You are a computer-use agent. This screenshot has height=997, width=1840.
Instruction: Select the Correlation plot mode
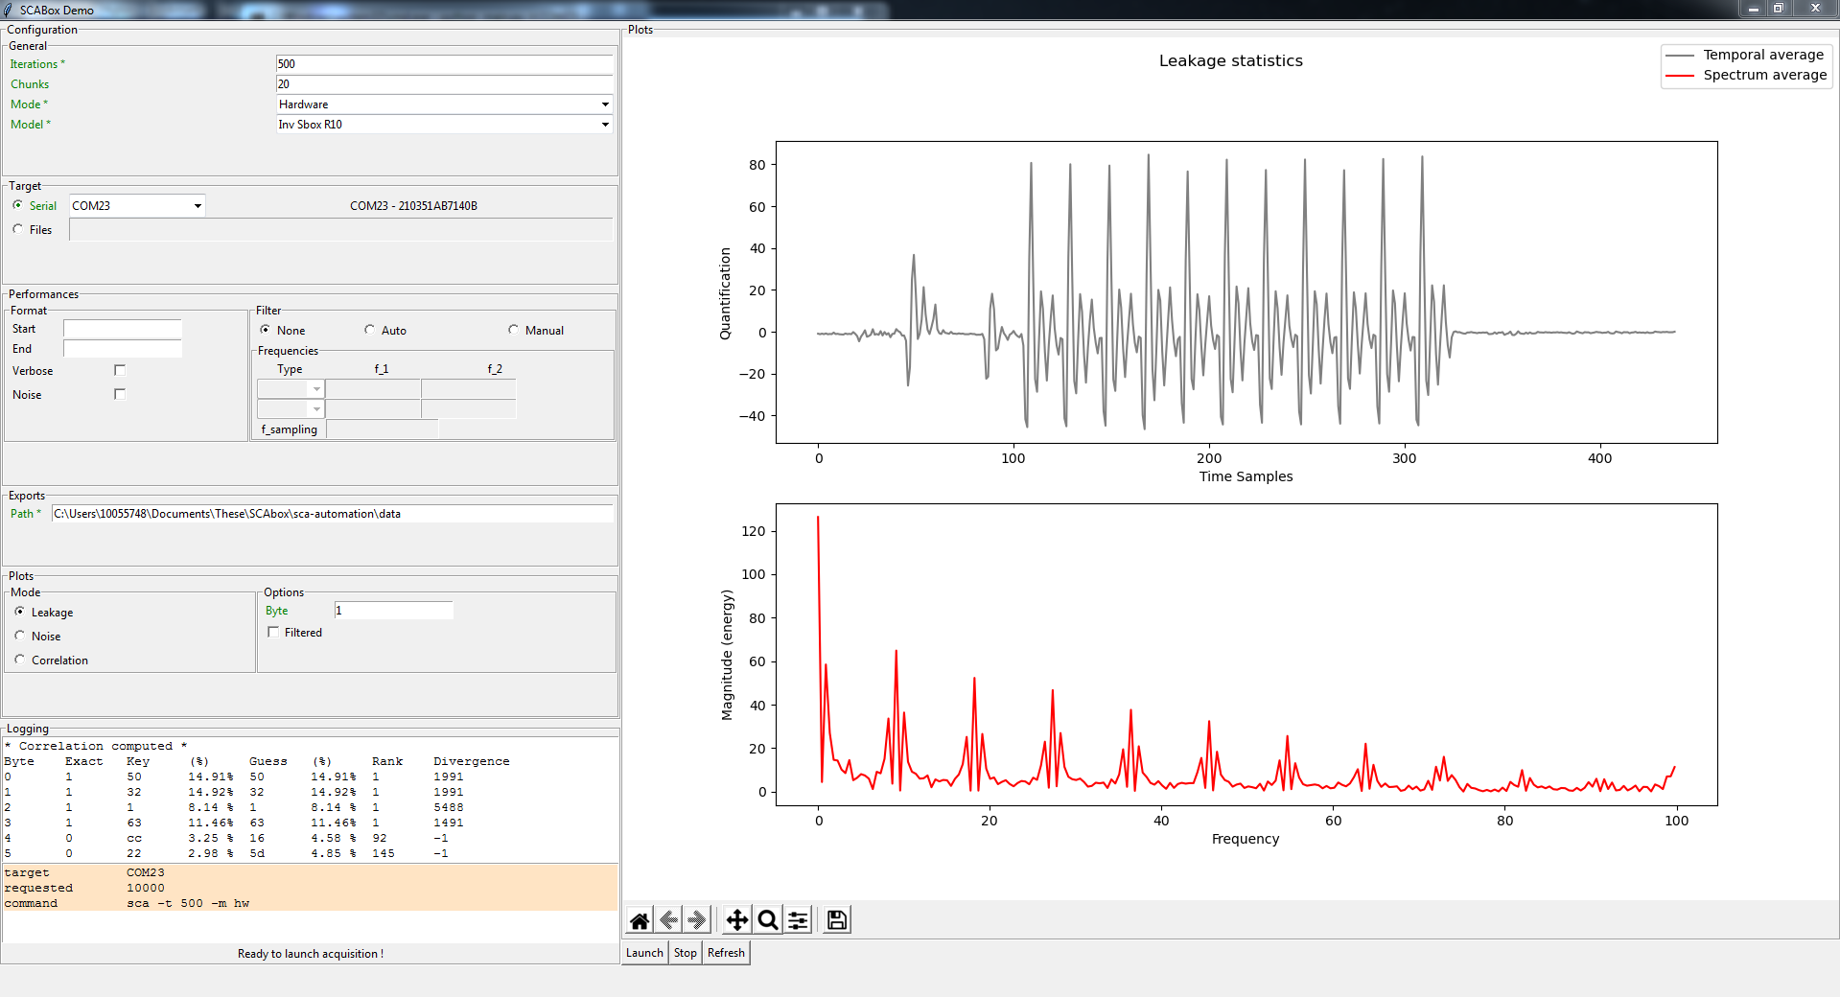[20, 660]
